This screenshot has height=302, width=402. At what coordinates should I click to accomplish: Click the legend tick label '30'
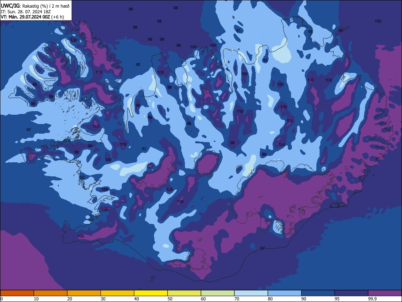click(103, 299)
